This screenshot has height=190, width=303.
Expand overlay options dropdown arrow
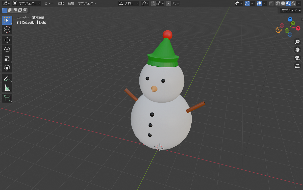coord(264,3)
